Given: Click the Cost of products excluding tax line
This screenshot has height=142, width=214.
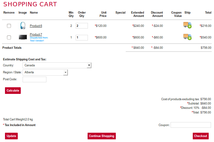Looking at the screenshot, I should click(186, 99).
